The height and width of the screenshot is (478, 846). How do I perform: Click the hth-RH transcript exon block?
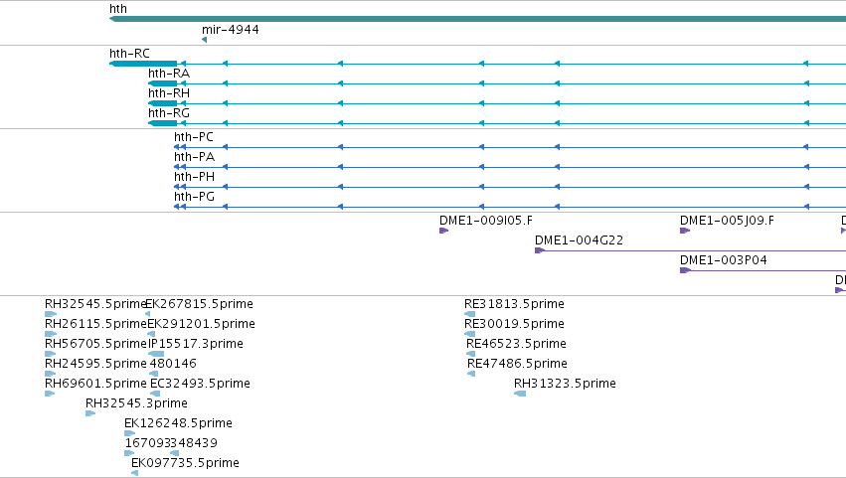(162, 103)
